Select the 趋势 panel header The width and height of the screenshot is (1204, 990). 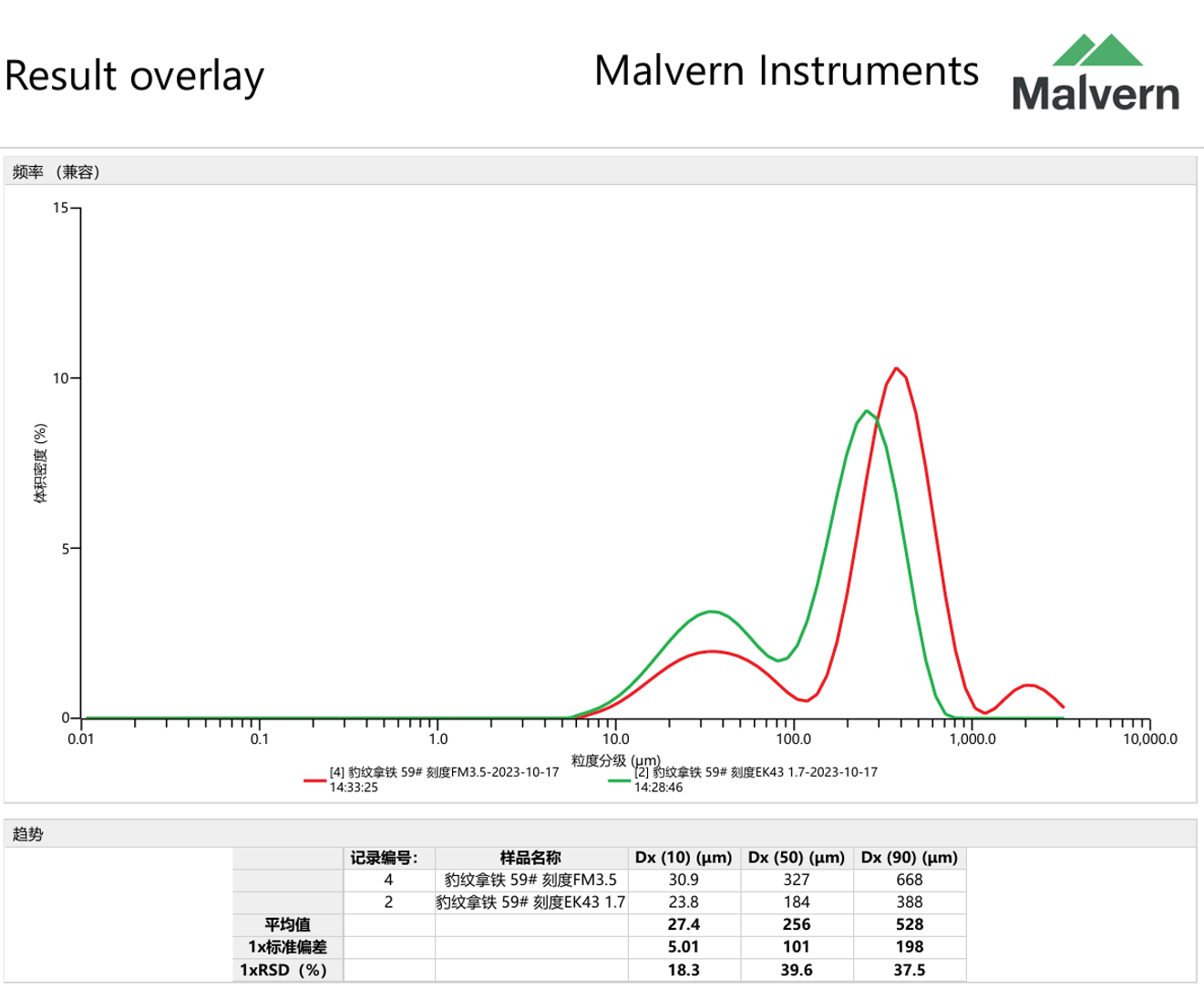coord(28,834)
